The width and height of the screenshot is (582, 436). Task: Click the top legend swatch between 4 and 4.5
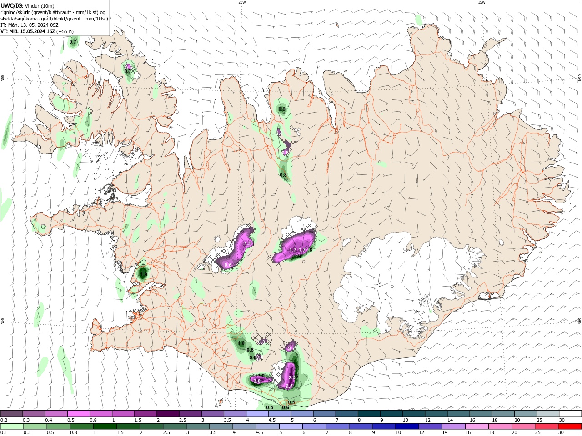[257, 413]
